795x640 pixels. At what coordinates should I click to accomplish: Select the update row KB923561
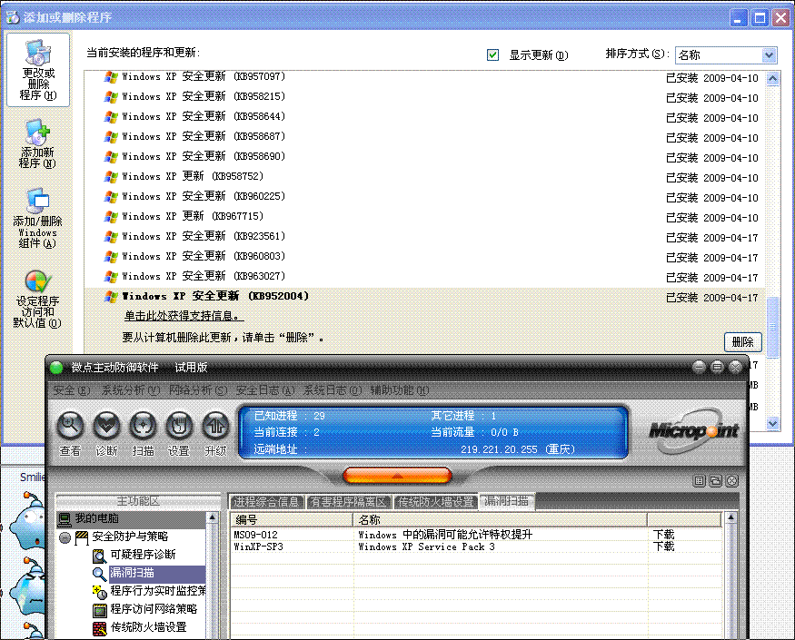click(425, 237)
